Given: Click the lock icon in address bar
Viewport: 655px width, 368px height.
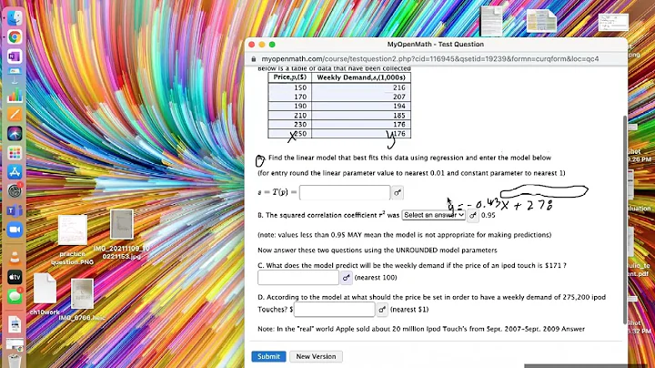Looking at the screenshot, I should pyautogui.click(x=254, y=59).
